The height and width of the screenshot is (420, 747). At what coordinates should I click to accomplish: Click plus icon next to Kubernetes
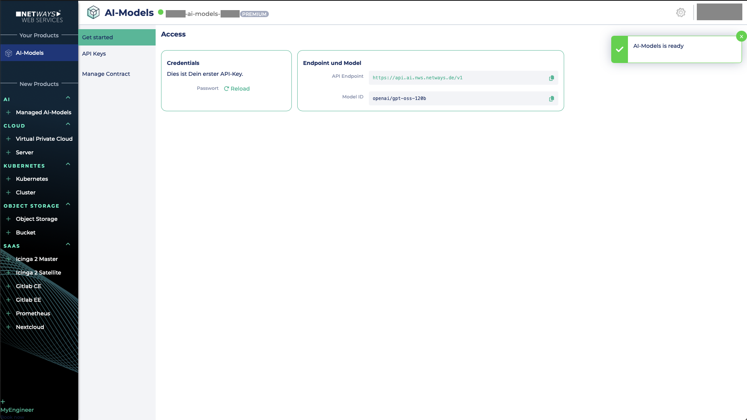pos(8,179)
